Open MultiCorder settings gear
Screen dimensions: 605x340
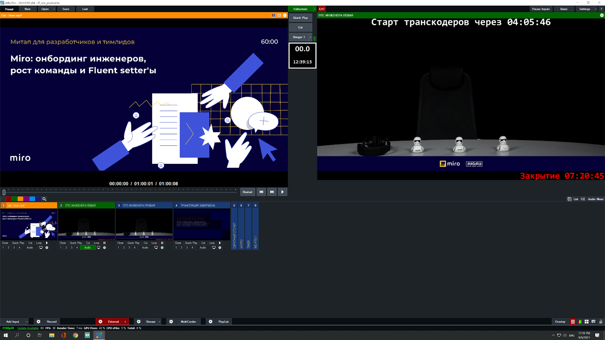tap(171, 321)
